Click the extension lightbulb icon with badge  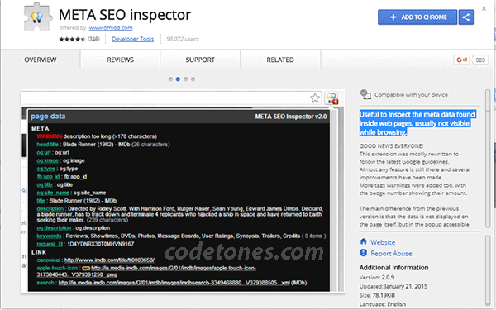(x=331, y=98)
